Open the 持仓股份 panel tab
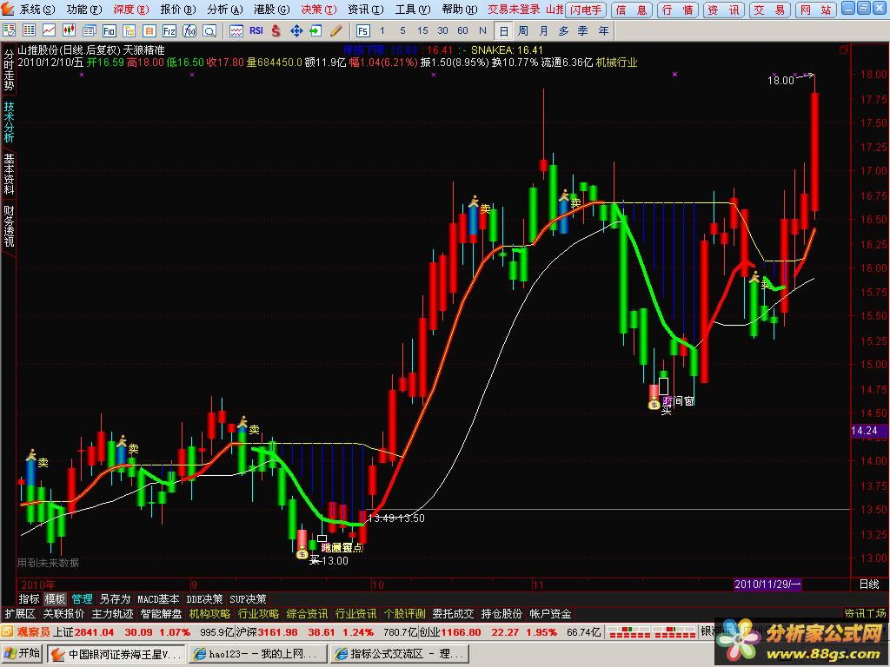Viewport: 890px width, 667px height. click(501, 613)
